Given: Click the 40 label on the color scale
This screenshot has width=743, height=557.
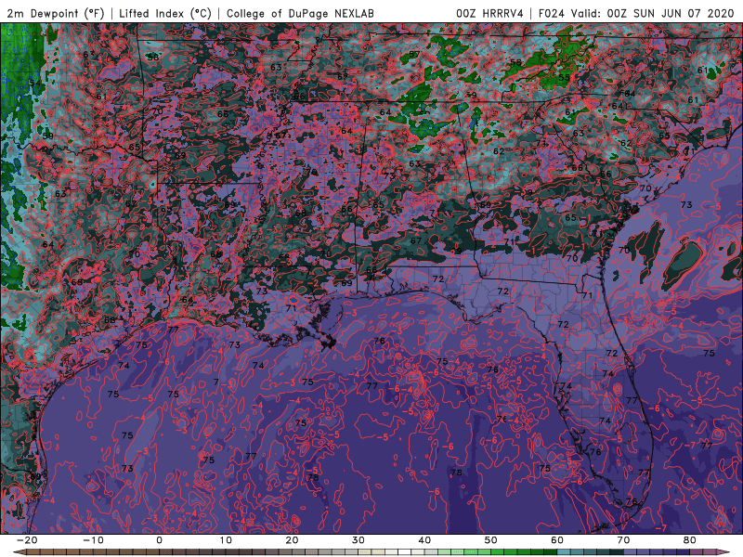Looking at the screenshot, I should point(424,540).
